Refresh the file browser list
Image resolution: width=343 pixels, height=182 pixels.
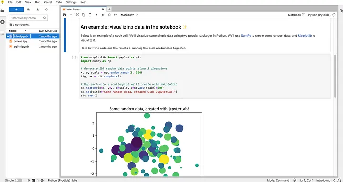(46, 10)
